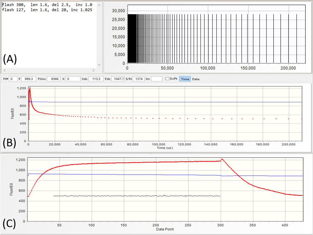Select the FUnc field showing 8566
The width and height of the screenshot is (313, 235).
pos(54,79)
